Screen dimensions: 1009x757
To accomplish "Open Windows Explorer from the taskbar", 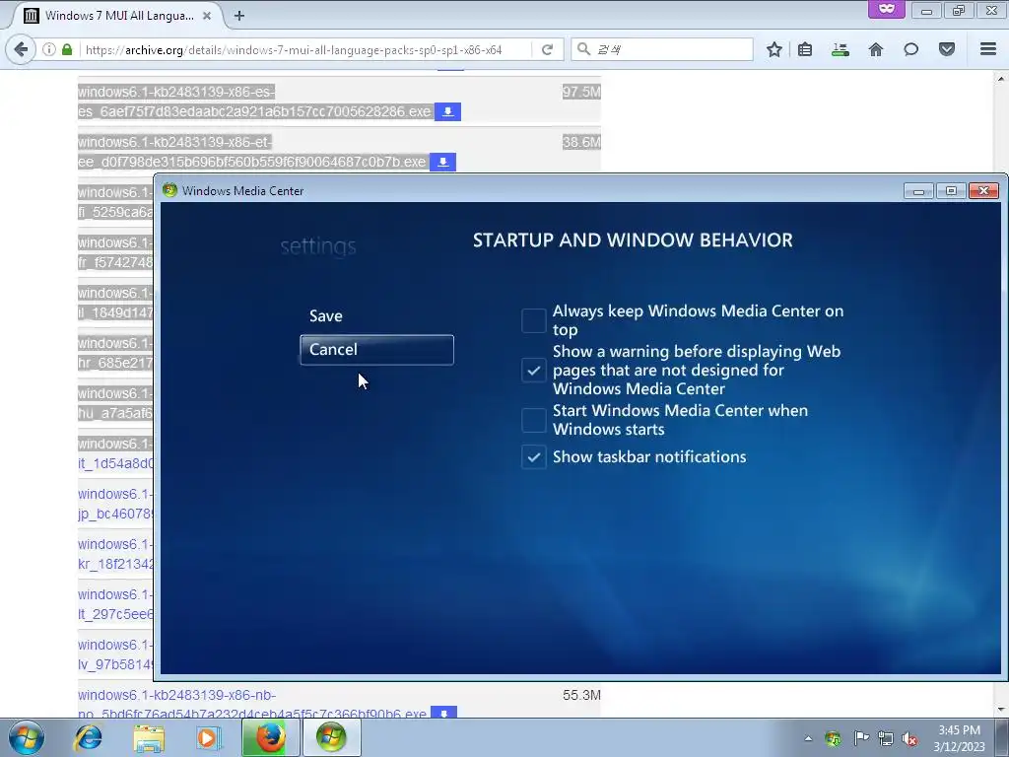I will coord(149,737).
